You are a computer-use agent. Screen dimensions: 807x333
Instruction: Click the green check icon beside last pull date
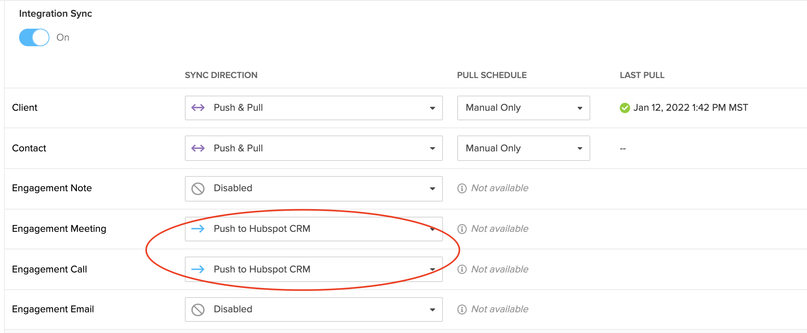(x=625, y=108)
